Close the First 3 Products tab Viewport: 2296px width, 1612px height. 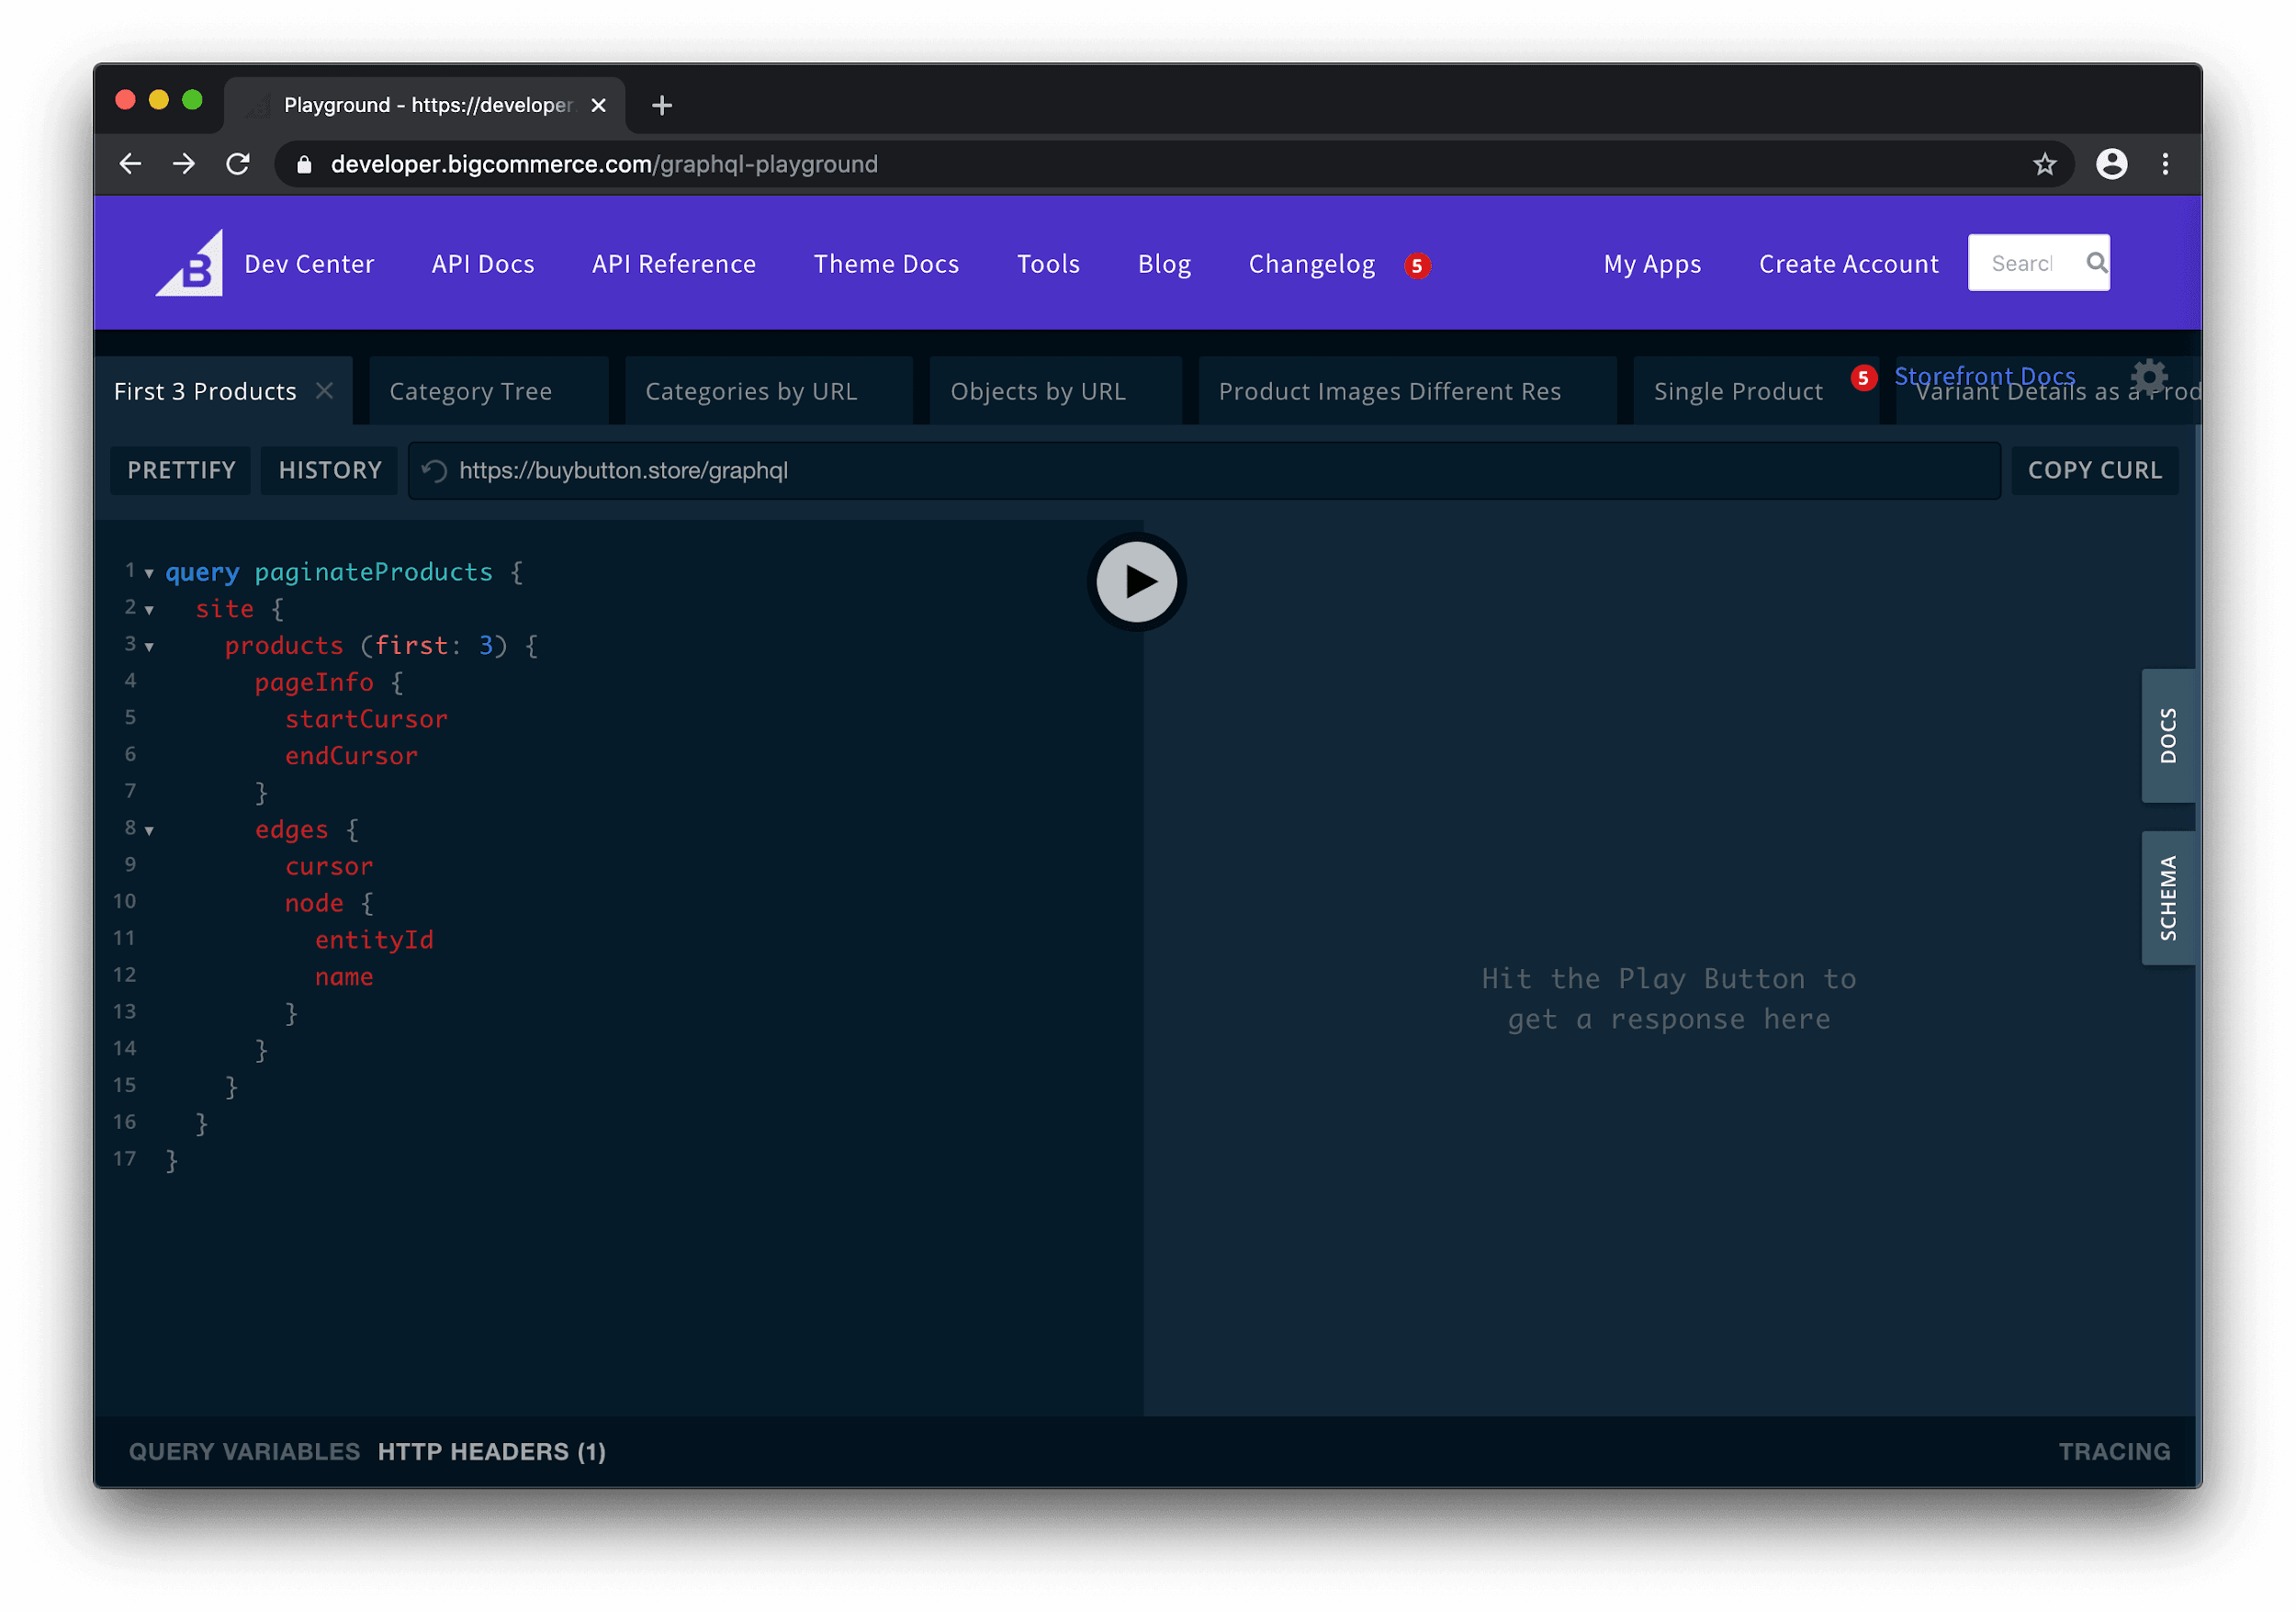pos(324,391)
